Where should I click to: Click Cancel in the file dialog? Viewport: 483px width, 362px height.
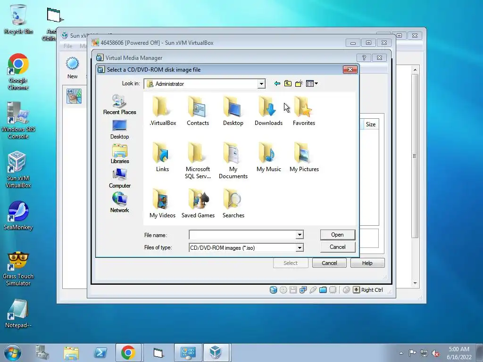click(x=337, y=247)
